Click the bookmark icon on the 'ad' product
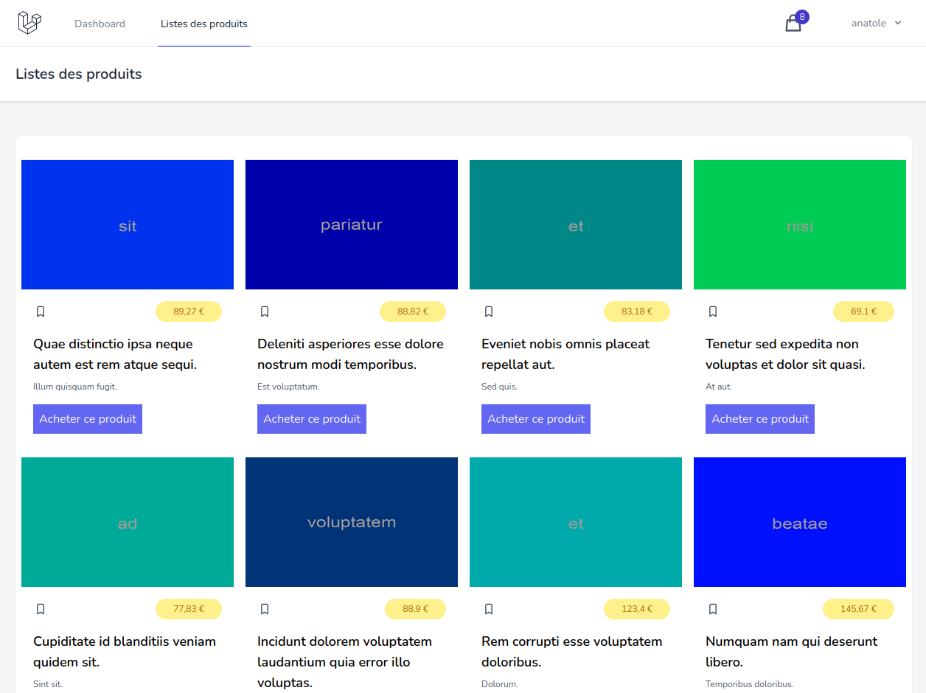The image size is (926, 693). 41,609
